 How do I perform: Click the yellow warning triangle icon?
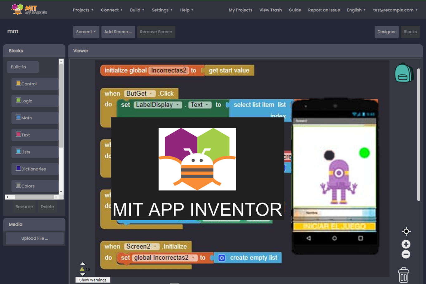click(82, 269)
